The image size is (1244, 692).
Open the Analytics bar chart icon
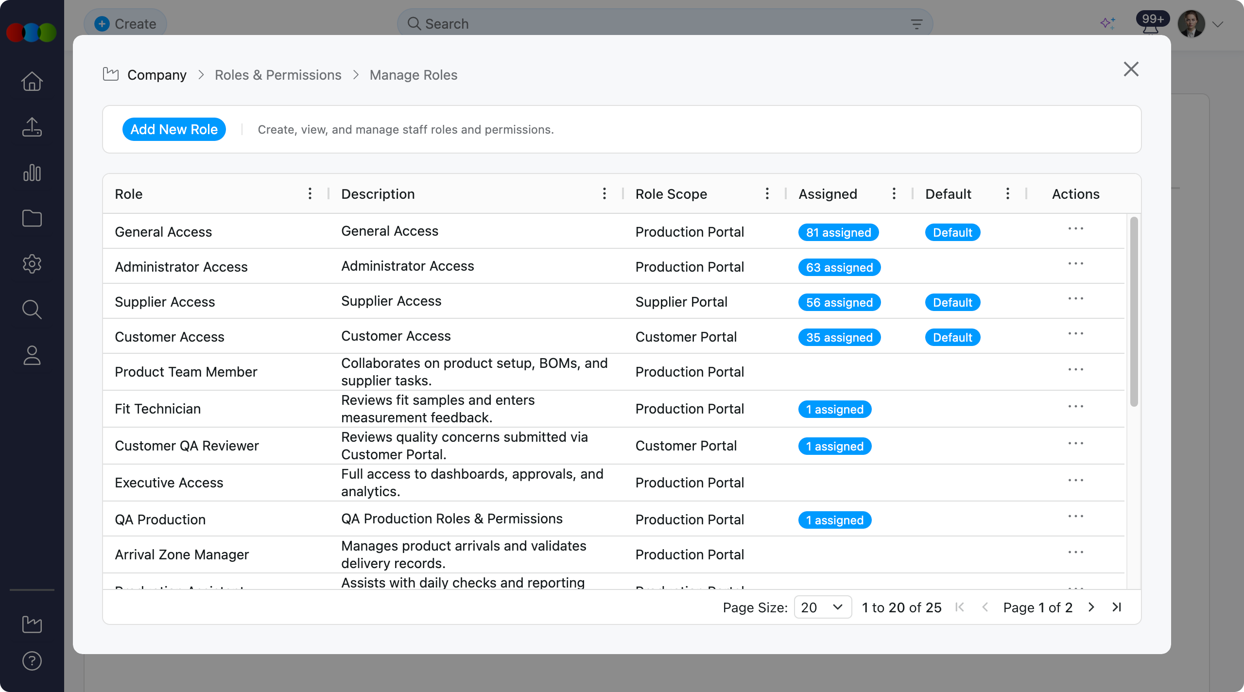31,173
